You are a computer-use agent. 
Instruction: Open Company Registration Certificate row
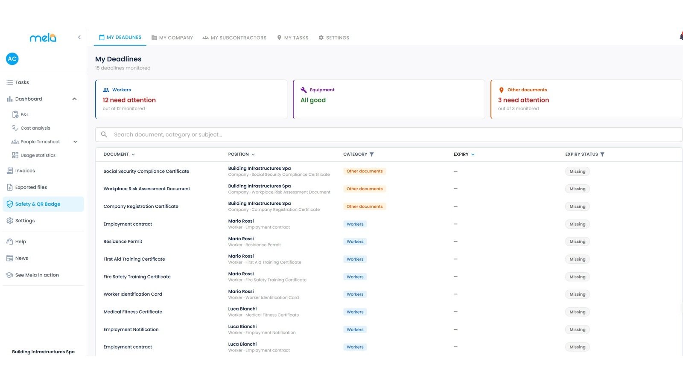[x=389, y=207]
